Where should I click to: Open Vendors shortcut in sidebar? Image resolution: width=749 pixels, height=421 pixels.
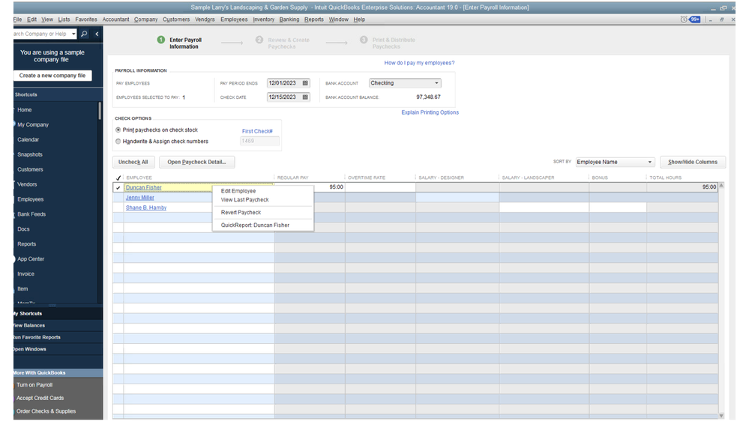tap(27, 184)
